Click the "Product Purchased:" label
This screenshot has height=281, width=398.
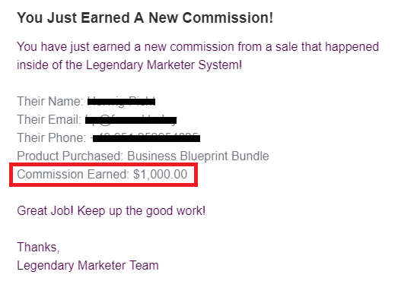[x=70, y=156]
